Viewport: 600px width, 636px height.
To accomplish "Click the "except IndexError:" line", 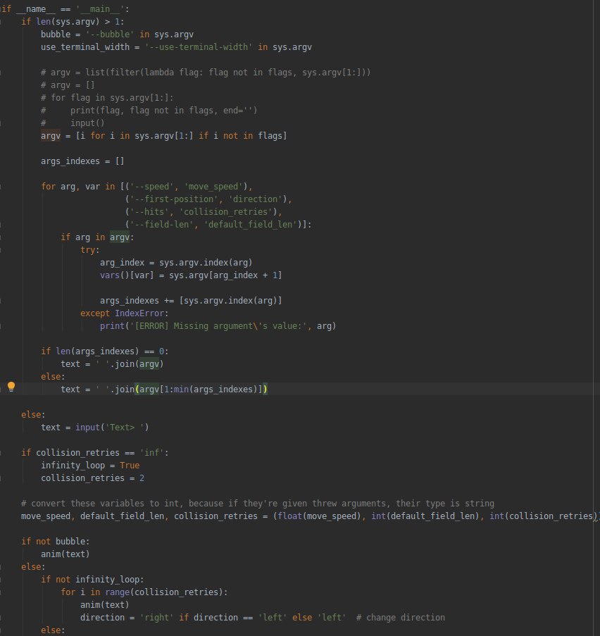I will click(124, 313).
